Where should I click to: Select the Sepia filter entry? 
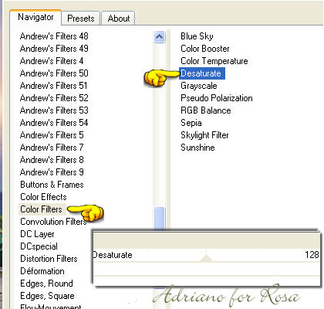coord(191,123)
